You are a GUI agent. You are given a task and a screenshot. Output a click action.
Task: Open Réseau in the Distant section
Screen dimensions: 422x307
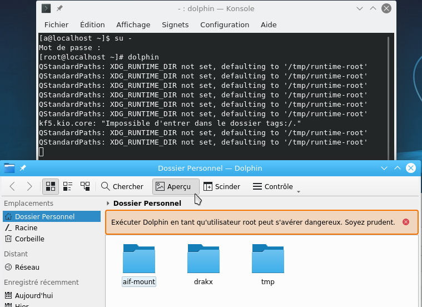[52, 267]
